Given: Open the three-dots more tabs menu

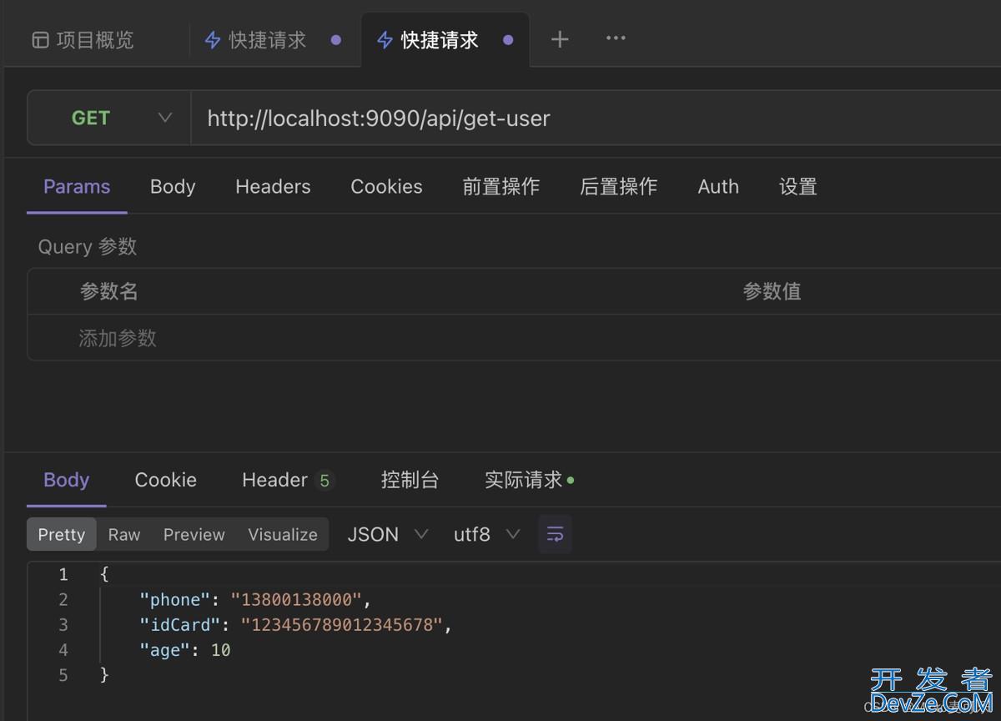Looking at the screenshot, I should coord(616,38).
